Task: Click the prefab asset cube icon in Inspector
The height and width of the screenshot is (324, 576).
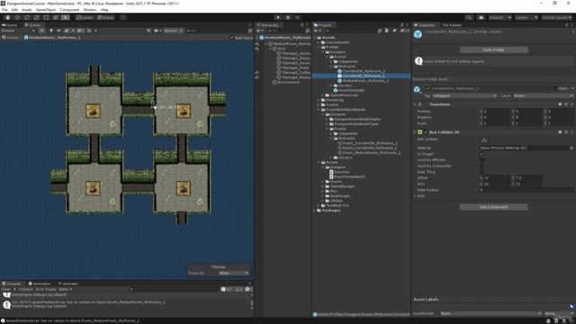Action: pyautogui.click(x=418, y=34)
